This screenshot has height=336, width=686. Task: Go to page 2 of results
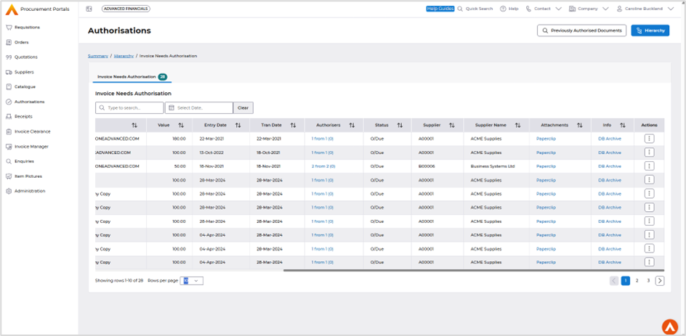point(637,281)
